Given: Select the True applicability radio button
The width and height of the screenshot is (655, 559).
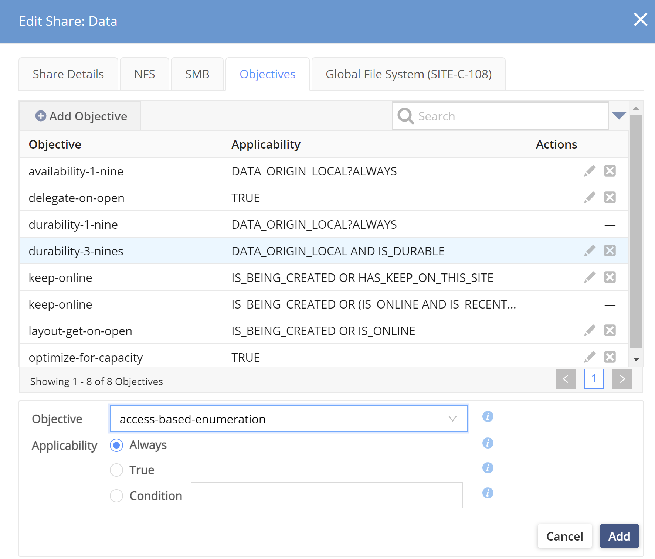Looking at the screenshot, I should (x=116, y=470).
